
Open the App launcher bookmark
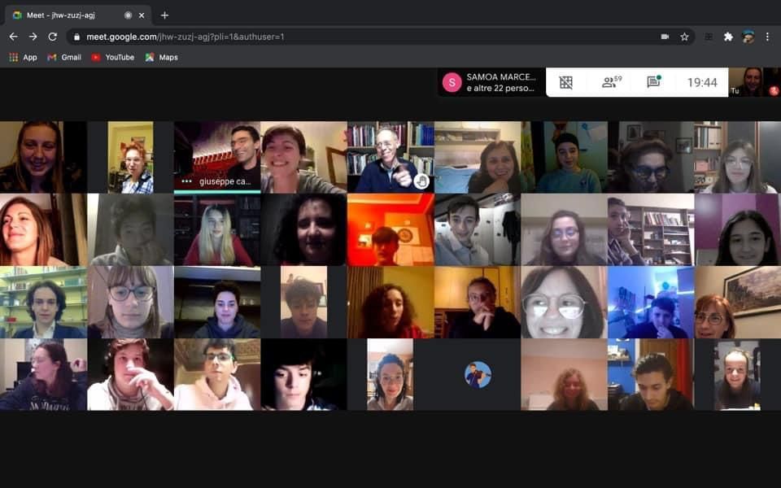tap(23, 57)
